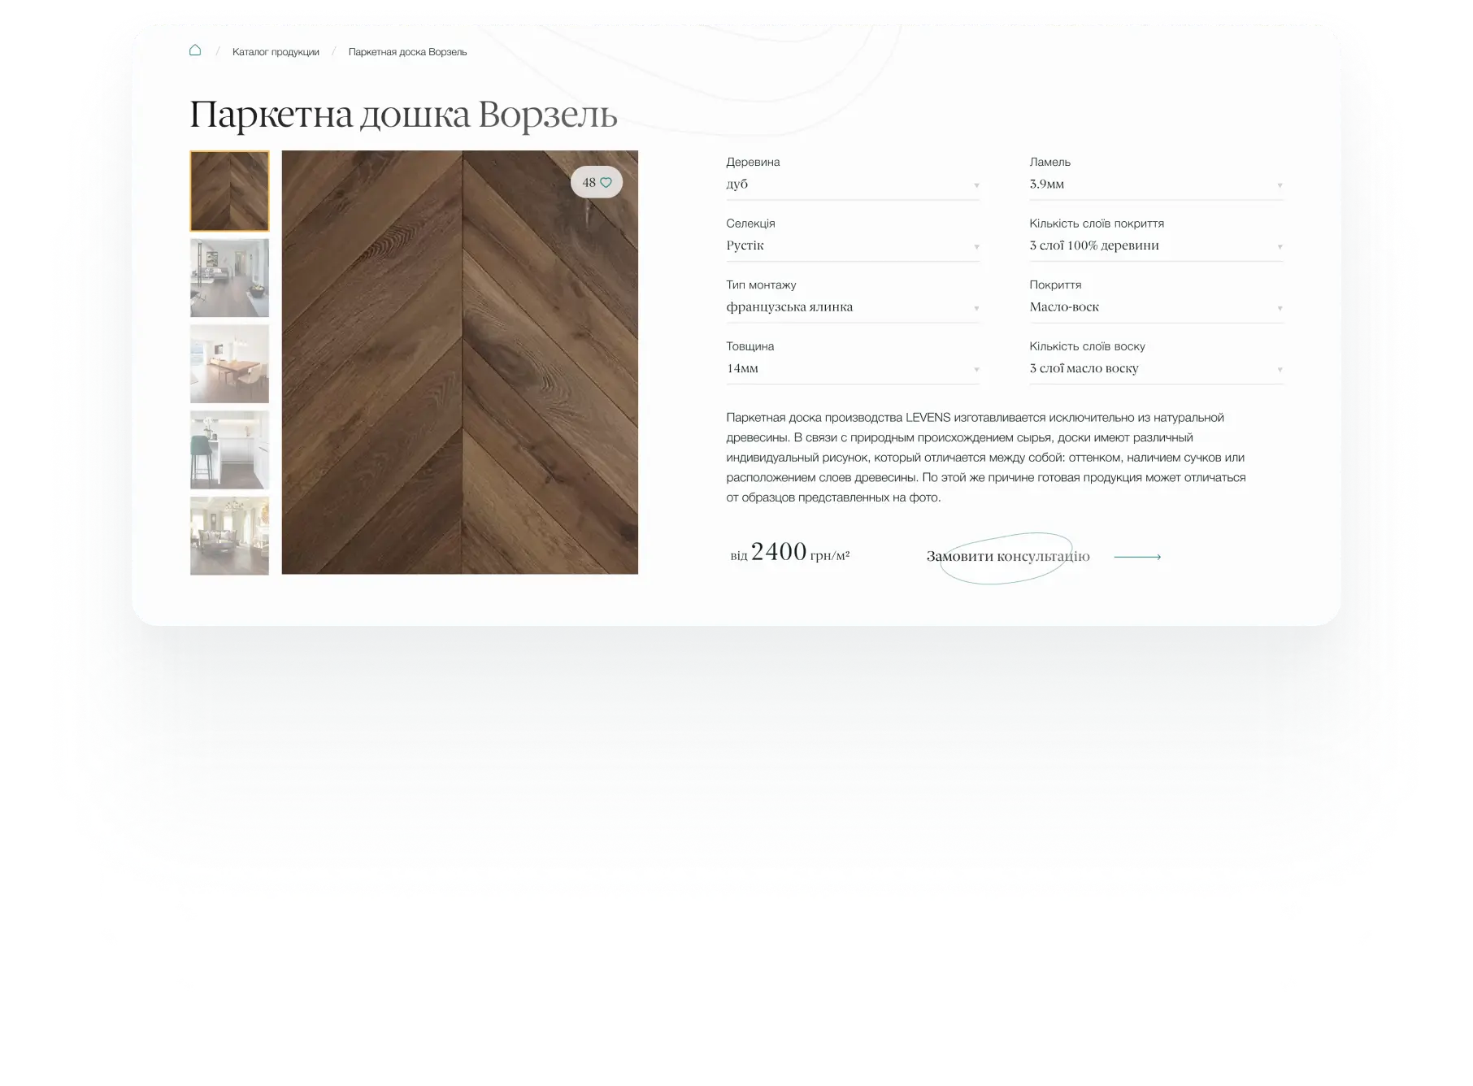
Task: Open the Покриття Масло-воск dropdown
Action: pyautogui.click(x=1156, y=307)
